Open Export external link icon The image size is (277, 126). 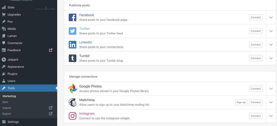tap(51, 114)
